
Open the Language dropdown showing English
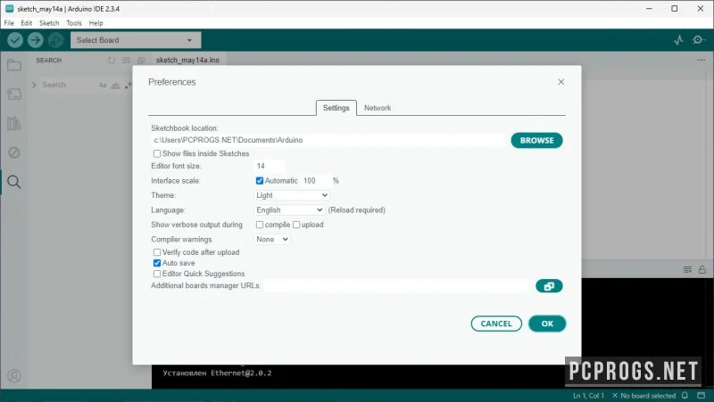[x=288, y=210]
